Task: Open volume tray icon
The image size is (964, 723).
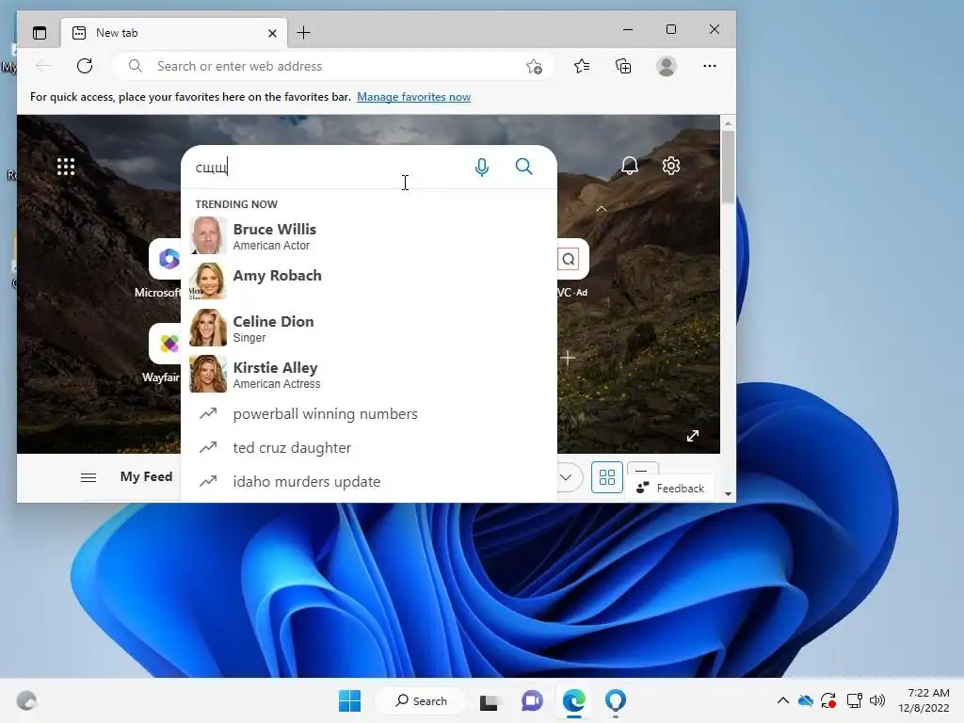Action: (x=877, y=700)
